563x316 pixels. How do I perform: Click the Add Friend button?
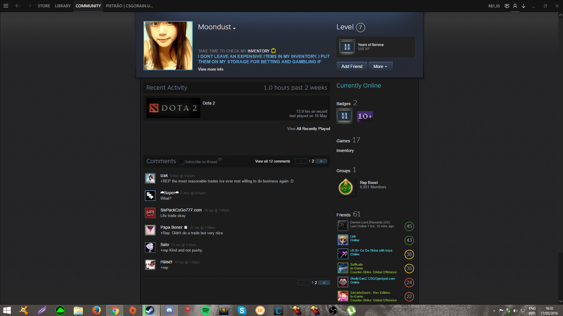(x=352, y=66)
